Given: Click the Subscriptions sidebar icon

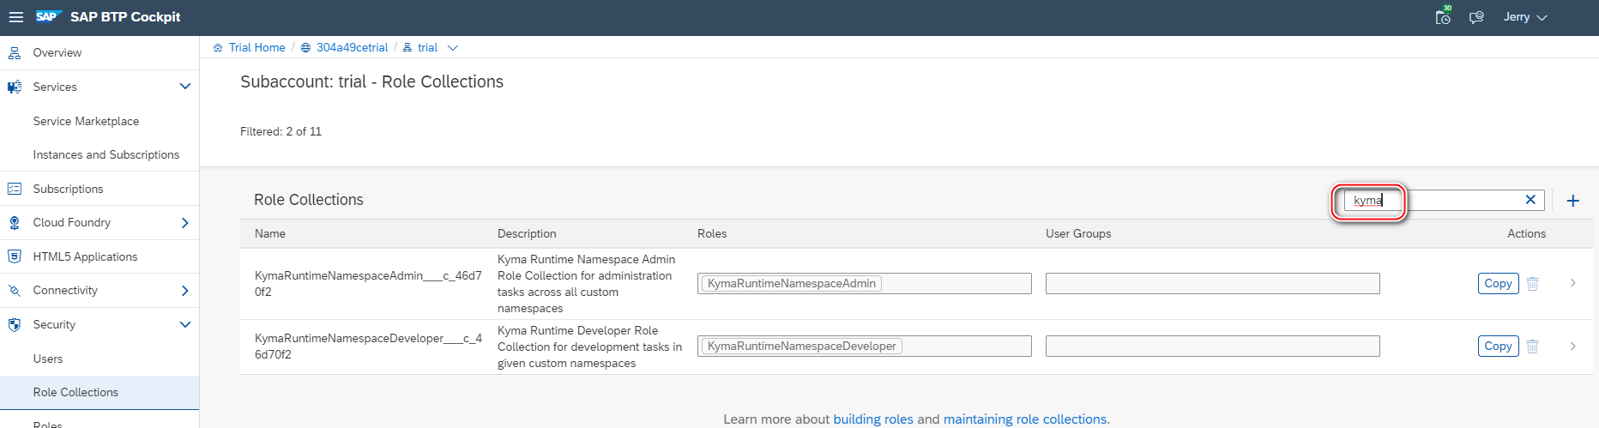Looking at the screenshot, I should (x=15, y=189).
